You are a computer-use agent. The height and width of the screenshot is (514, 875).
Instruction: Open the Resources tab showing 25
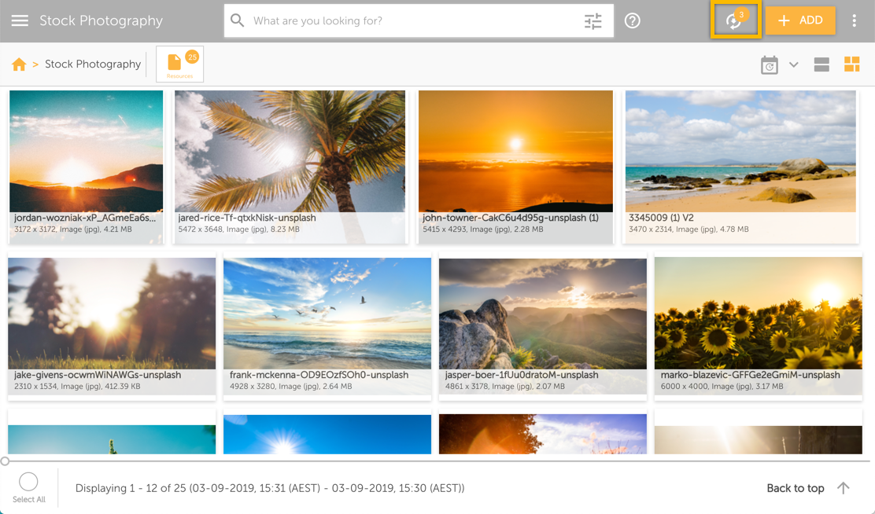(179, 64)
